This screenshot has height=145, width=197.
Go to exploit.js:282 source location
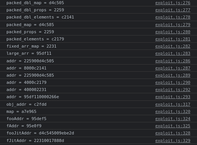tap(173, 46)
